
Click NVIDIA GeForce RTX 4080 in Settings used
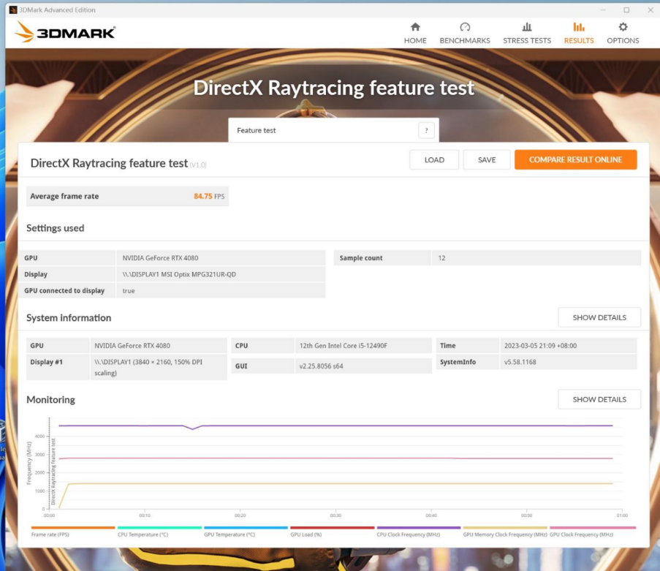click(160, 257)
